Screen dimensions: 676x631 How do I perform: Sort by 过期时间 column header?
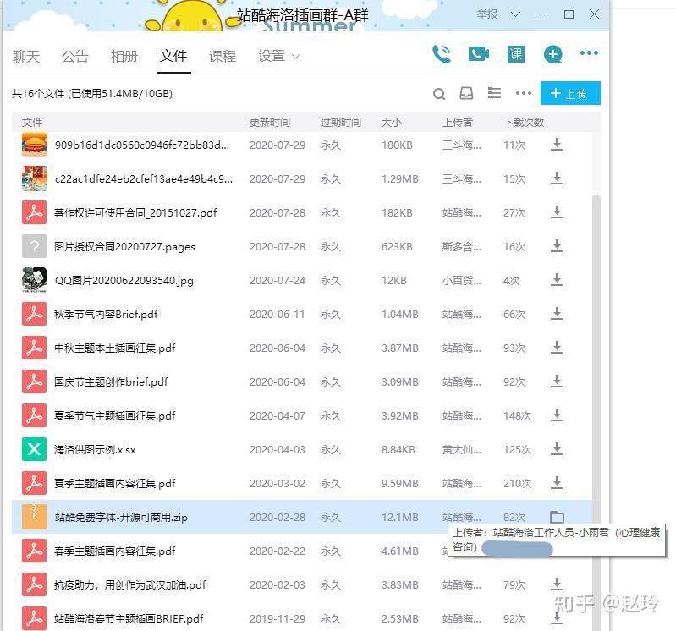point(341,123)
